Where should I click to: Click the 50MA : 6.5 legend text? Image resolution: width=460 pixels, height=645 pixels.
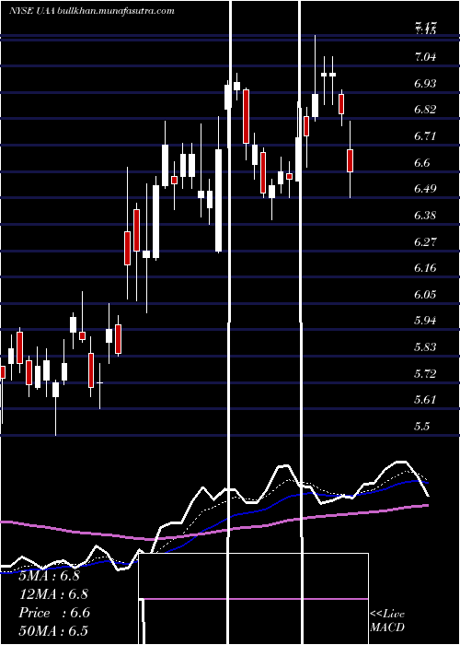(x=53, y=631)
